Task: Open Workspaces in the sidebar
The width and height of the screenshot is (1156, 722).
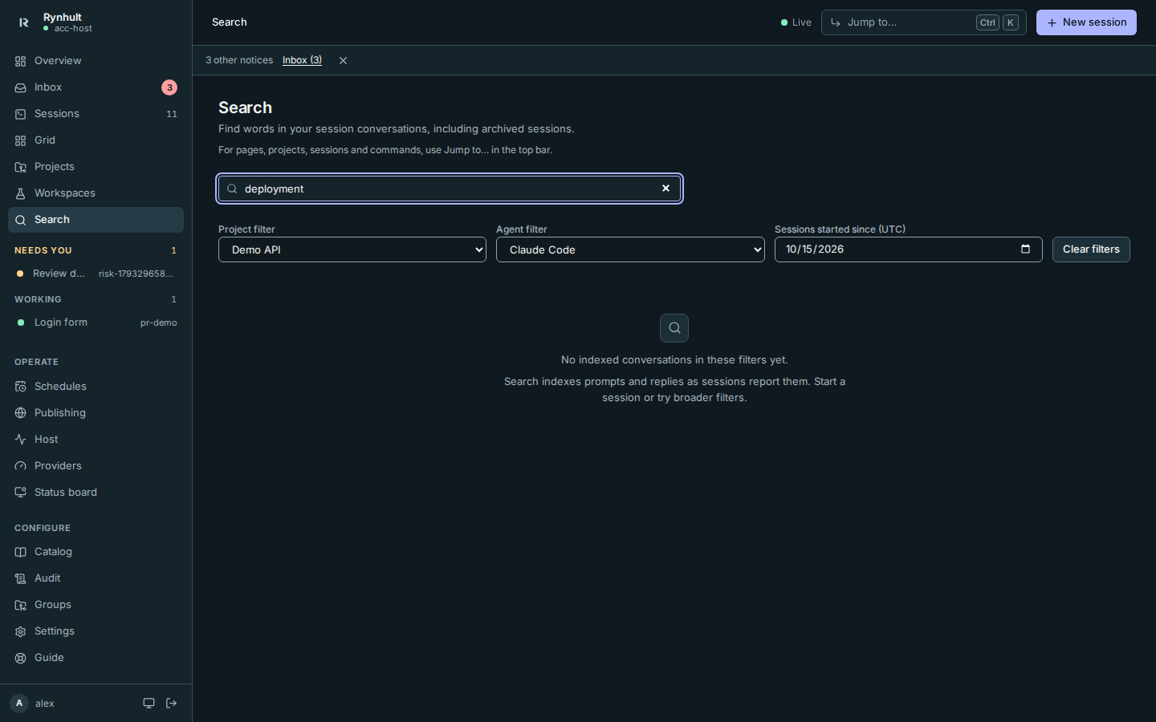Action: click(x=96, y=193)
